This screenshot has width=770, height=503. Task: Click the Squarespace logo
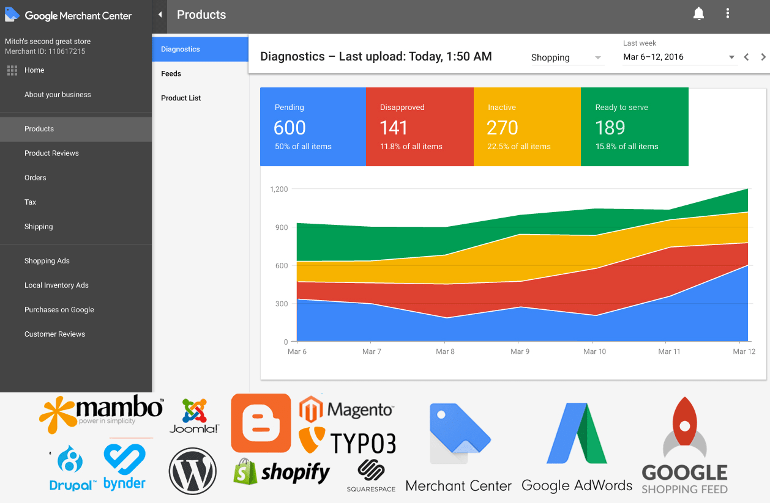[x=371, y=475]
